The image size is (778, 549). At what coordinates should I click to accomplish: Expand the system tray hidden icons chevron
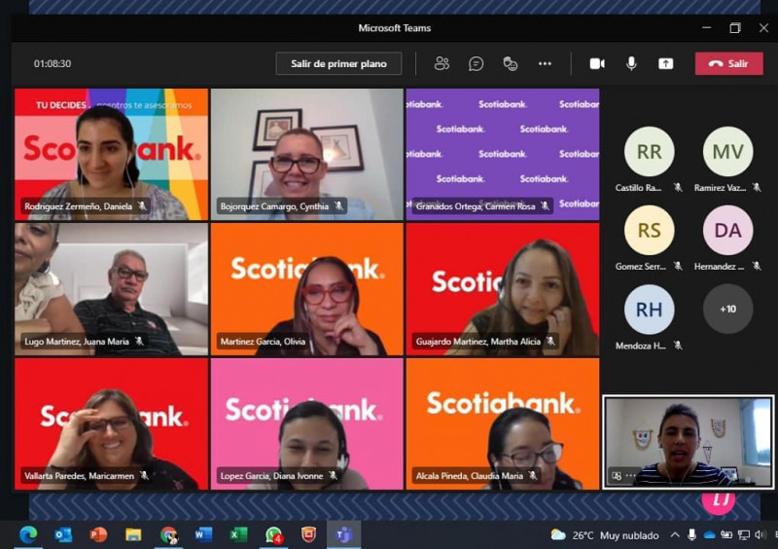pos(675,535)
